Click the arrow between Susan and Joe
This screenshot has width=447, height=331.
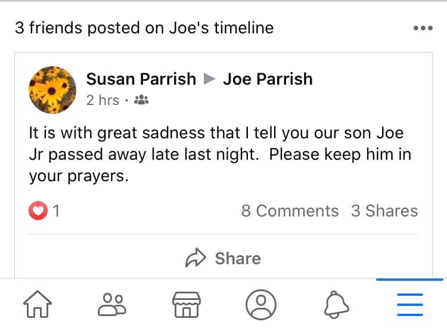209,79
